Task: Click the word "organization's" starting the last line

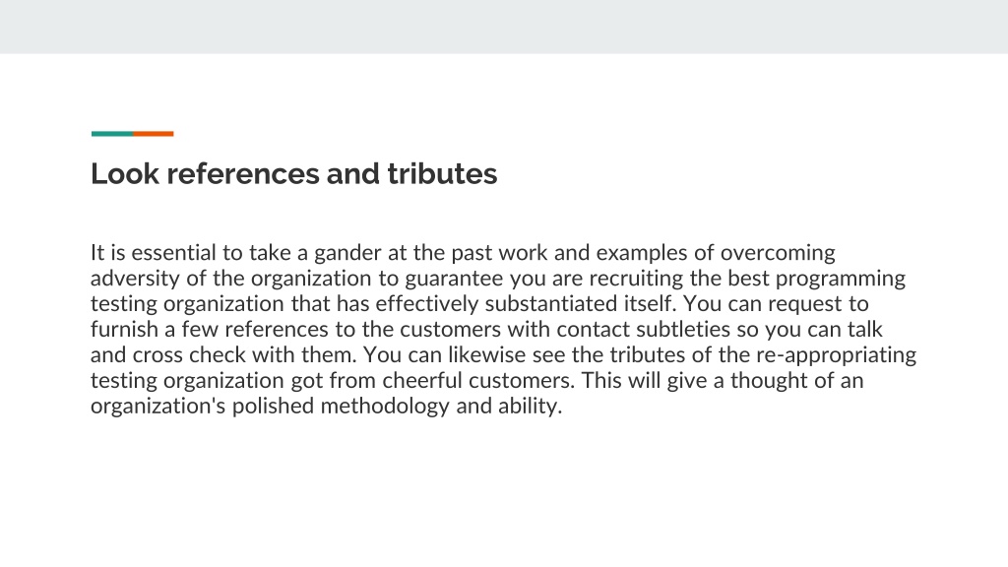Action: [x=158, y=407]
